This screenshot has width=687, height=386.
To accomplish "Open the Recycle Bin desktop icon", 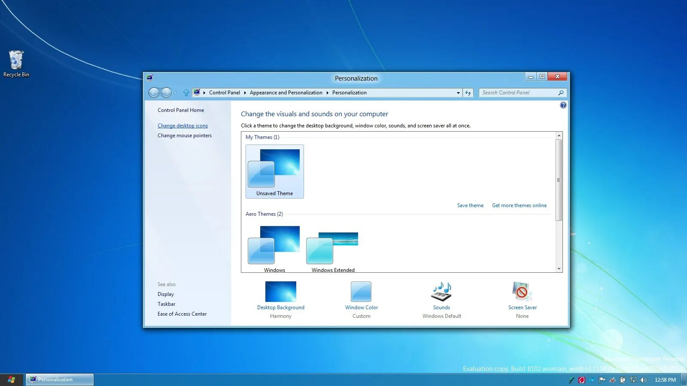I will pos(16,64).
